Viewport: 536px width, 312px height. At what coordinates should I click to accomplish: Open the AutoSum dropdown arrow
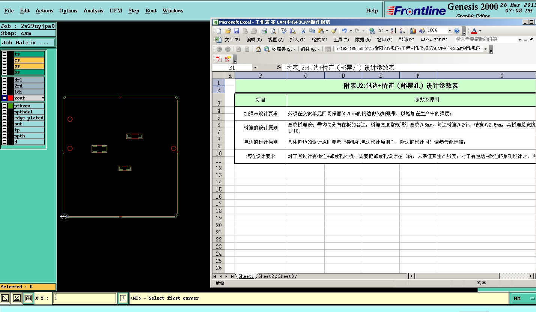point(387,31)
